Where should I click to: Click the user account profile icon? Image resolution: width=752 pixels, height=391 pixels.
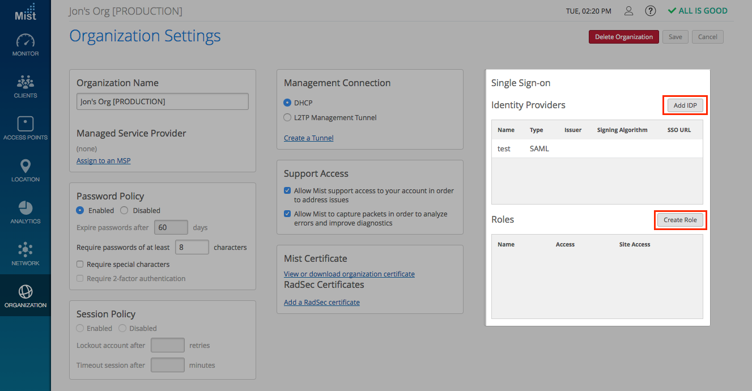[628, 11]
